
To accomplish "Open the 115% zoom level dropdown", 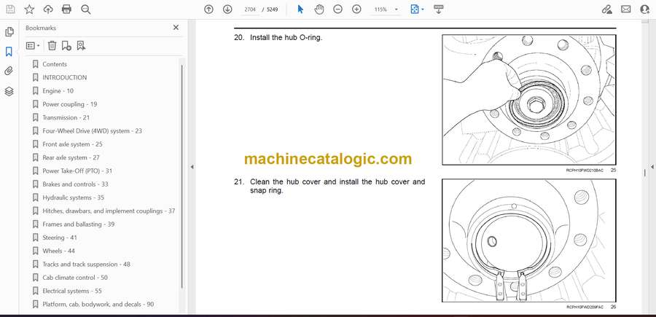I will [x=385, y=9].
